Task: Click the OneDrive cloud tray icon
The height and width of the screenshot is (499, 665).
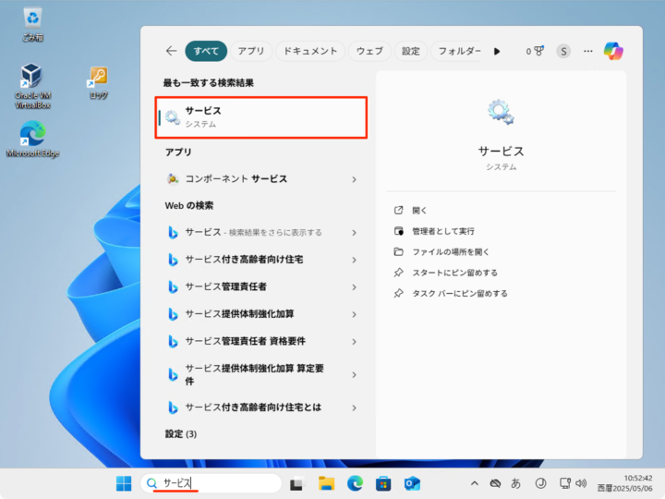Action: [x=495, y=483]
